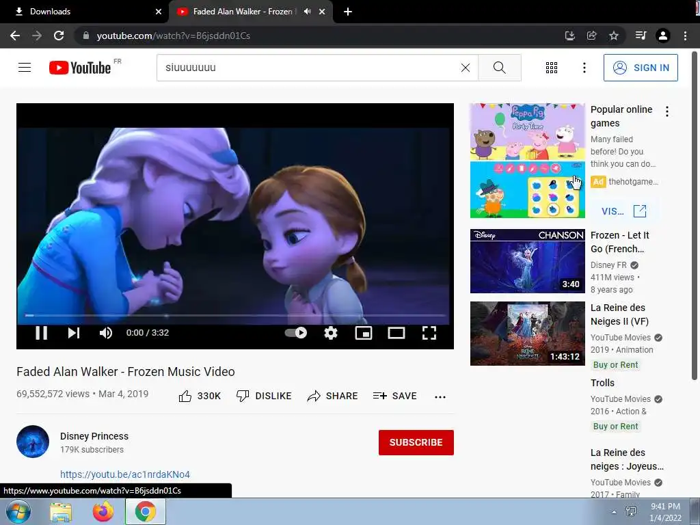The image size is (700, 525).
Task: Close the Downloads tab
Action: [x=159, y=12]
